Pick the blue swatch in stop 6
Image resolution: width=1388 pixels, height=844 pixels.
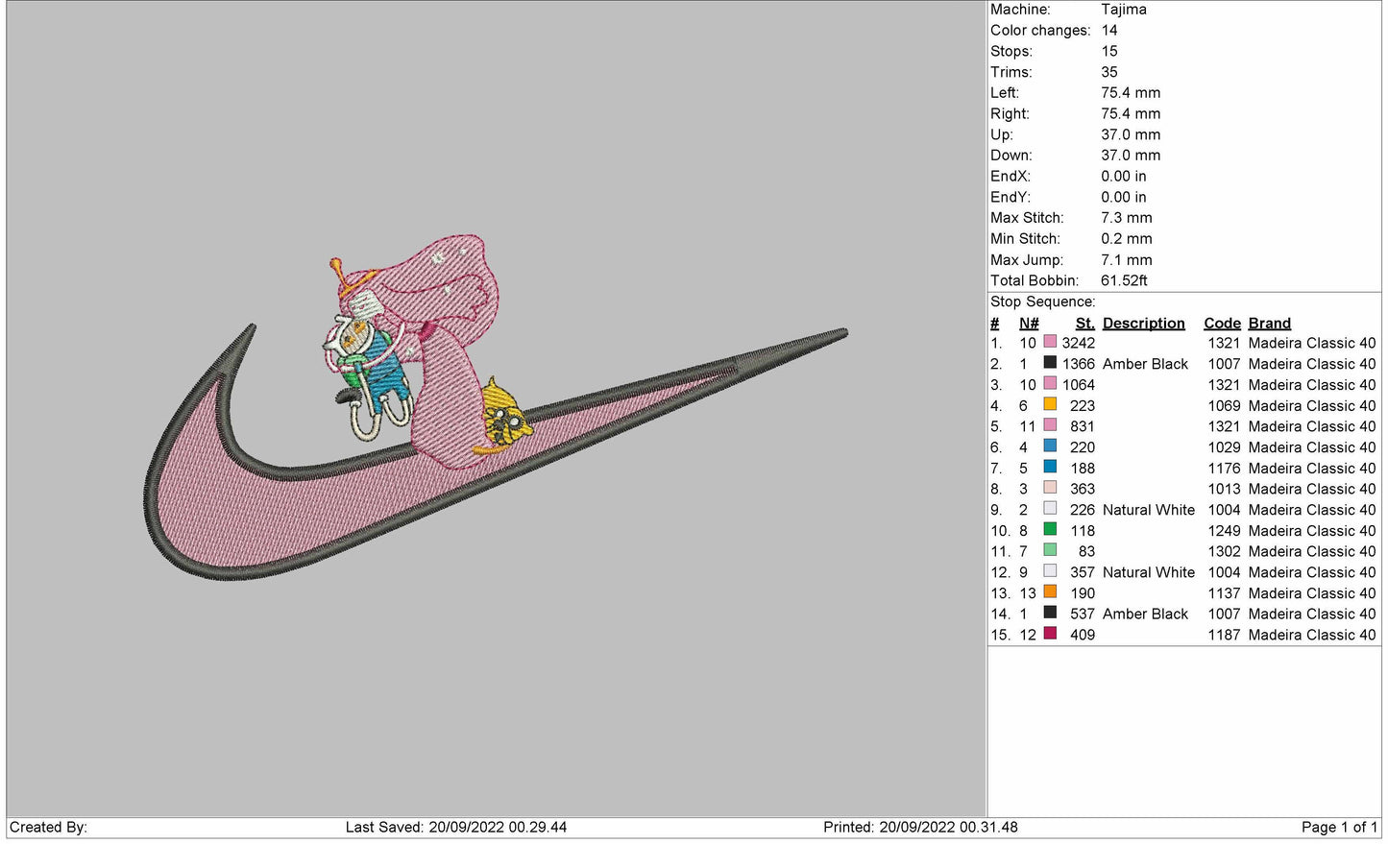point(1050,446)
